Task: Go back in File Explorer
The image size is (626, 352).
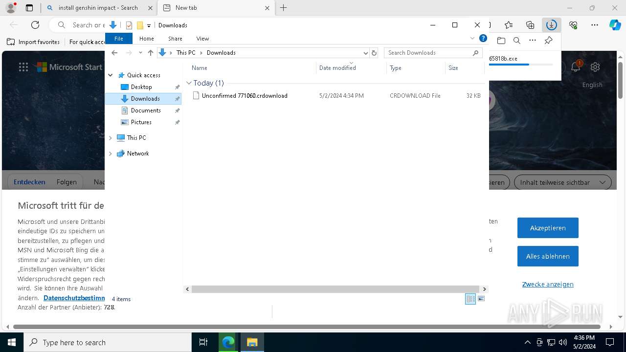Action: click(x=114, y=53)
